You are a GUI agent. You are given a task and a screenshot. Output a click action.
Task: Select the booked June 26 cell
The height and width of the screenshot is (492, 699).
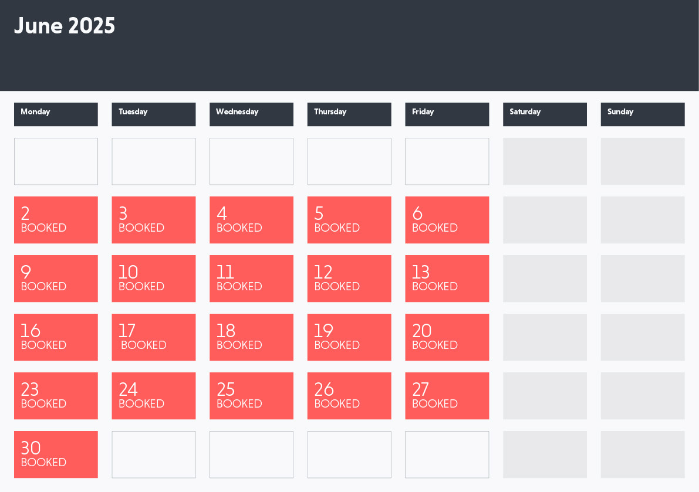click(349, 396)
